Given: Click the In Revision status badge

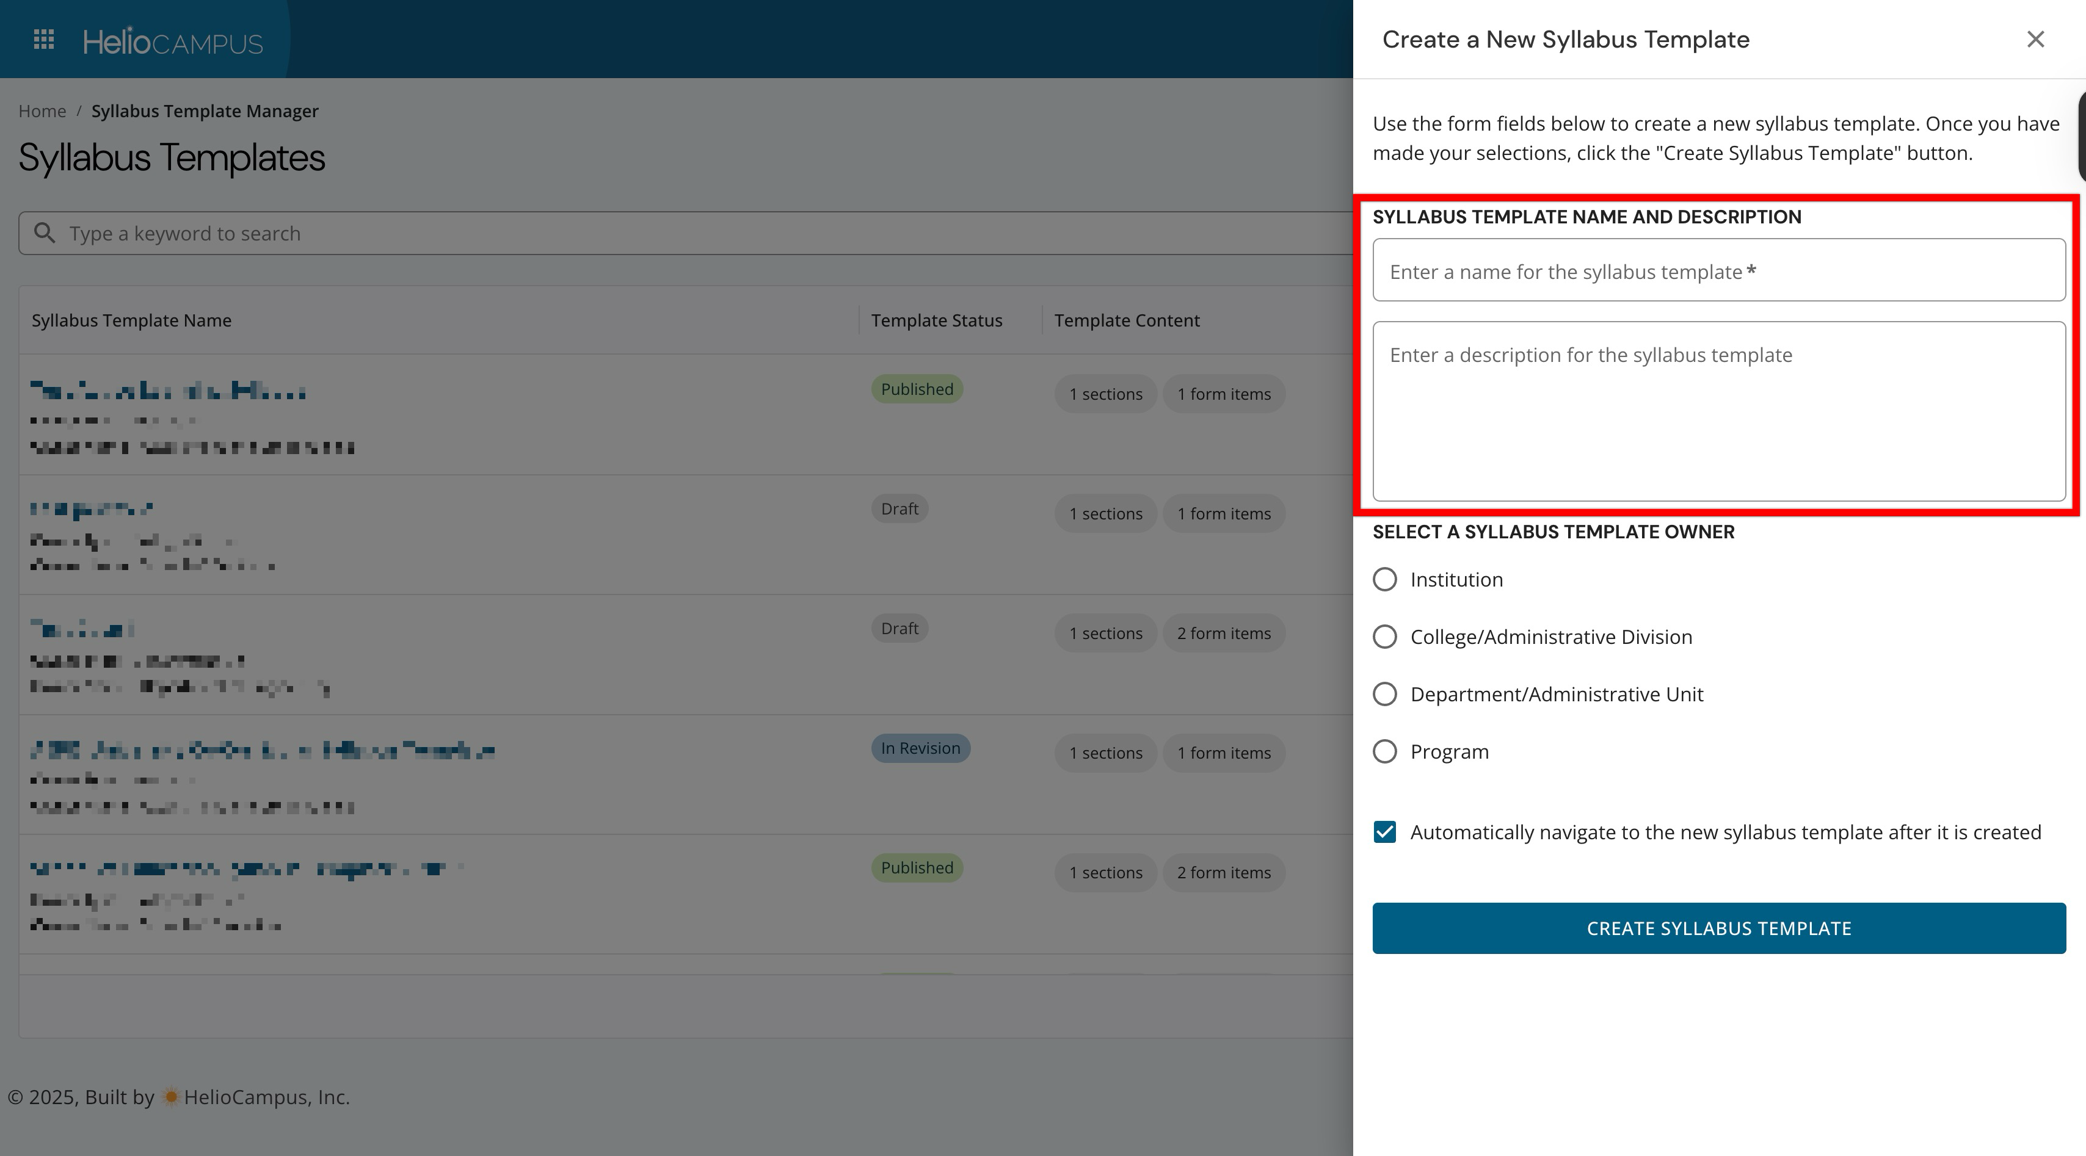Looking at the screenshot, I should (920, 749).
